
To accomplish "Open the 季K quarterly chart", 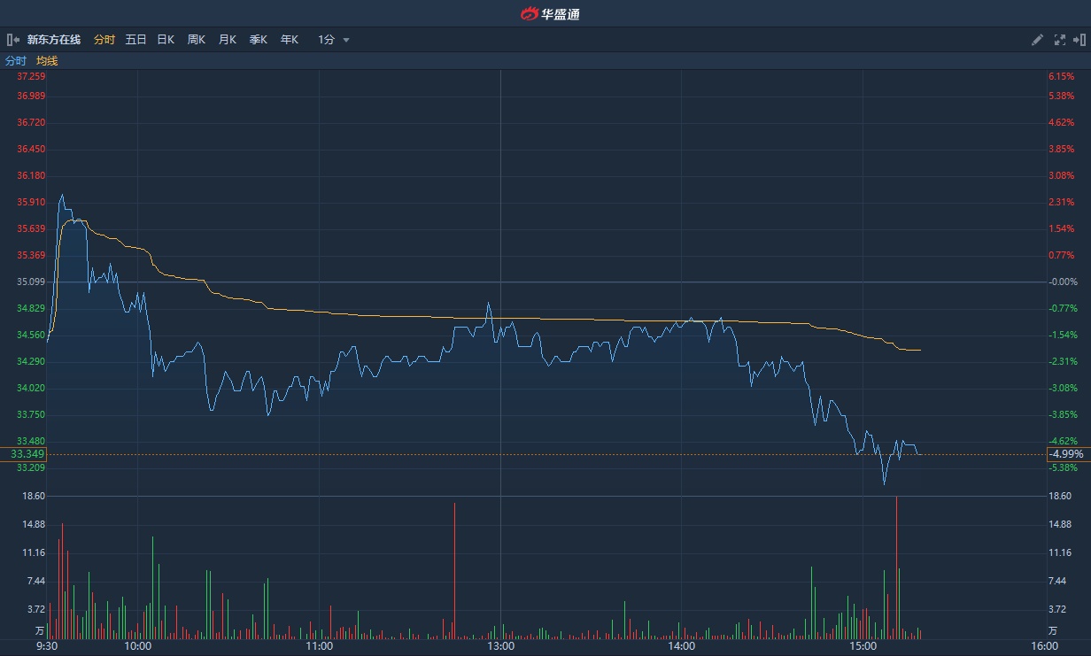I will [x=258, y=40].
